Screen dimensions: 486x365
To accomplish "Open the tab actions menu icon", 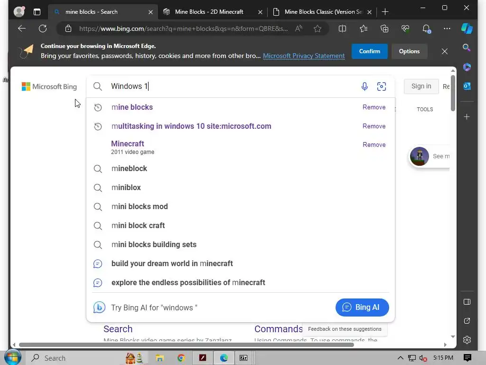I will 37,12.
